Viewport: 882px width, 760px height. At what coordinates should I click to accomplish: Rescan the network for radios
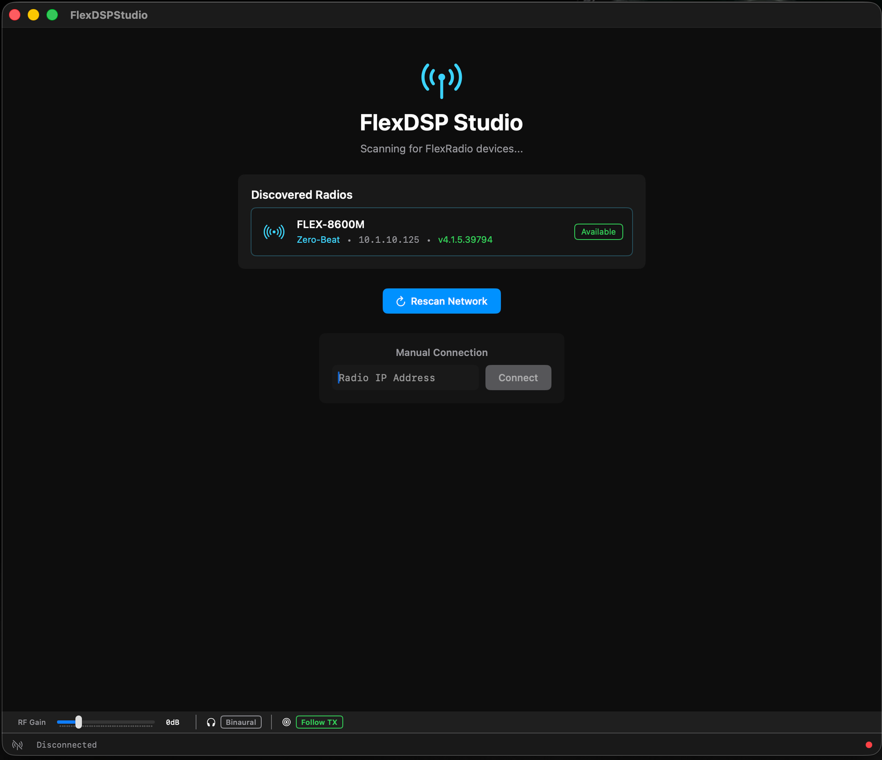(442, 301)
